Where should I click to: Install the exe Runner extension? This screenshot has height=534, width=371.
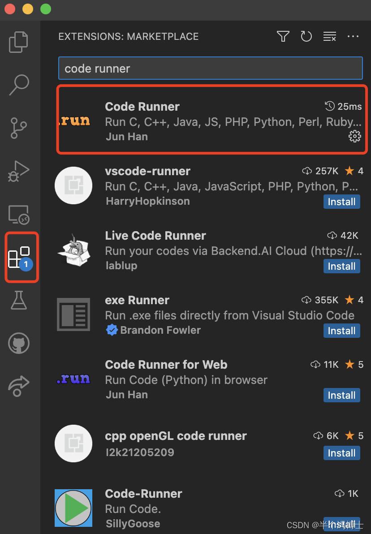342,331
